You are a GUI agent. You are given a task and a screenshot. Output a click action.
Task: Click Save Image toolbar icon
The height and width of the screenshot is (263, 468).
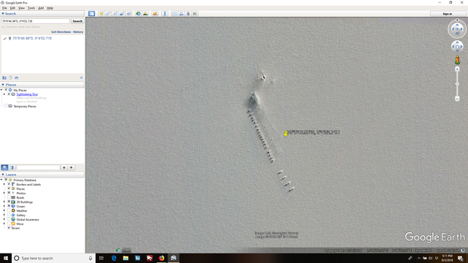click(x=188, y=14)
